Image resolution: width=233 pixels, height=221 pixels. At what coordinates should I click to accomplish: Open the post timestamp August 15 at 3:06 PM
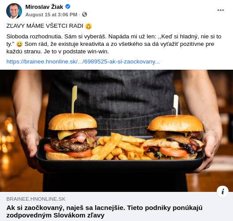51,15
